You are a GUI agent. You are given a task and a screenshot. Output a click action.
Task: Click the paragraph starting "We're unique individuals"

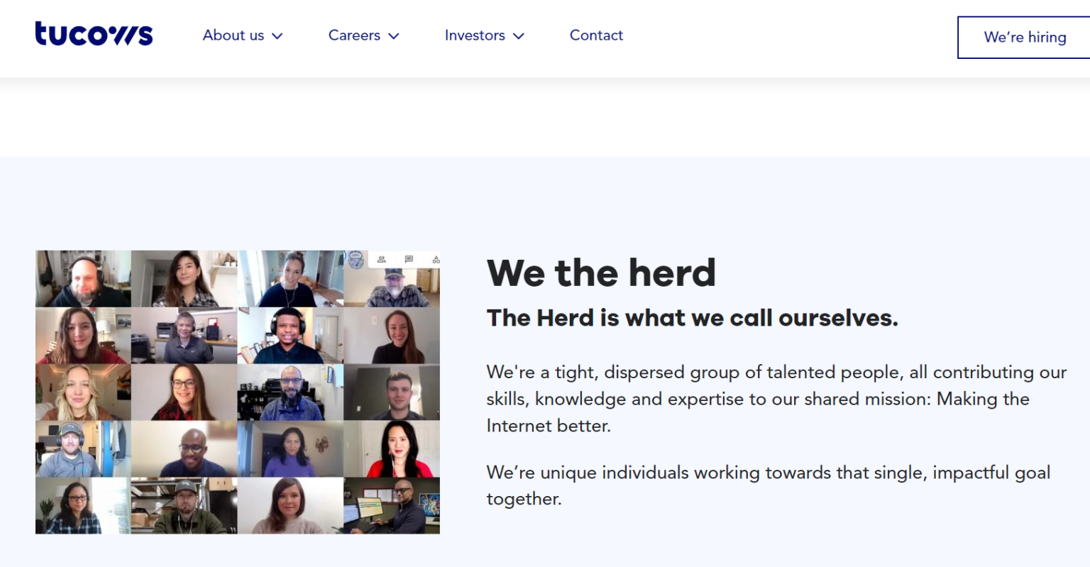click(768, 485)
